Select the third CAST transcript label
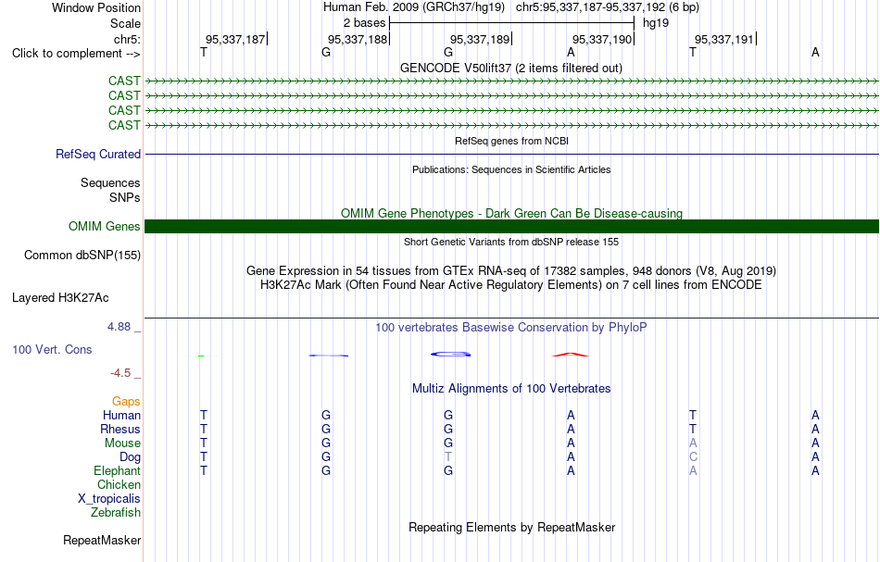880x562 pixels. [124, 110]
